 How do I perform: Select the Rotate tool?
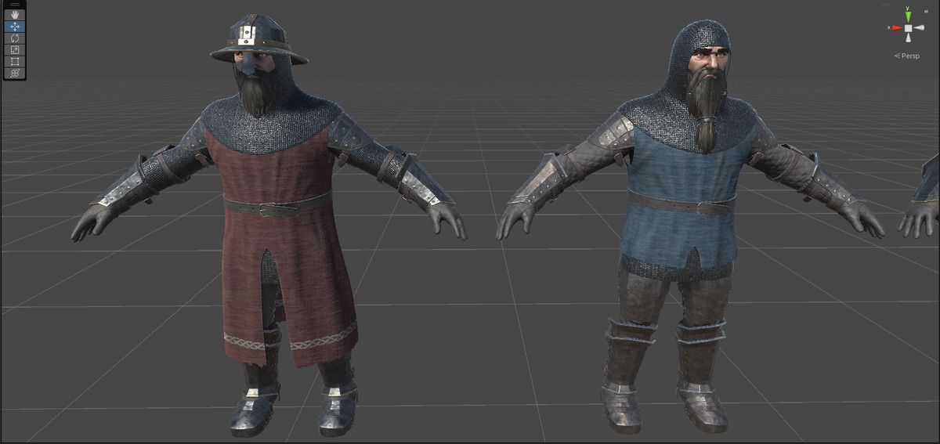coord(14,38)
